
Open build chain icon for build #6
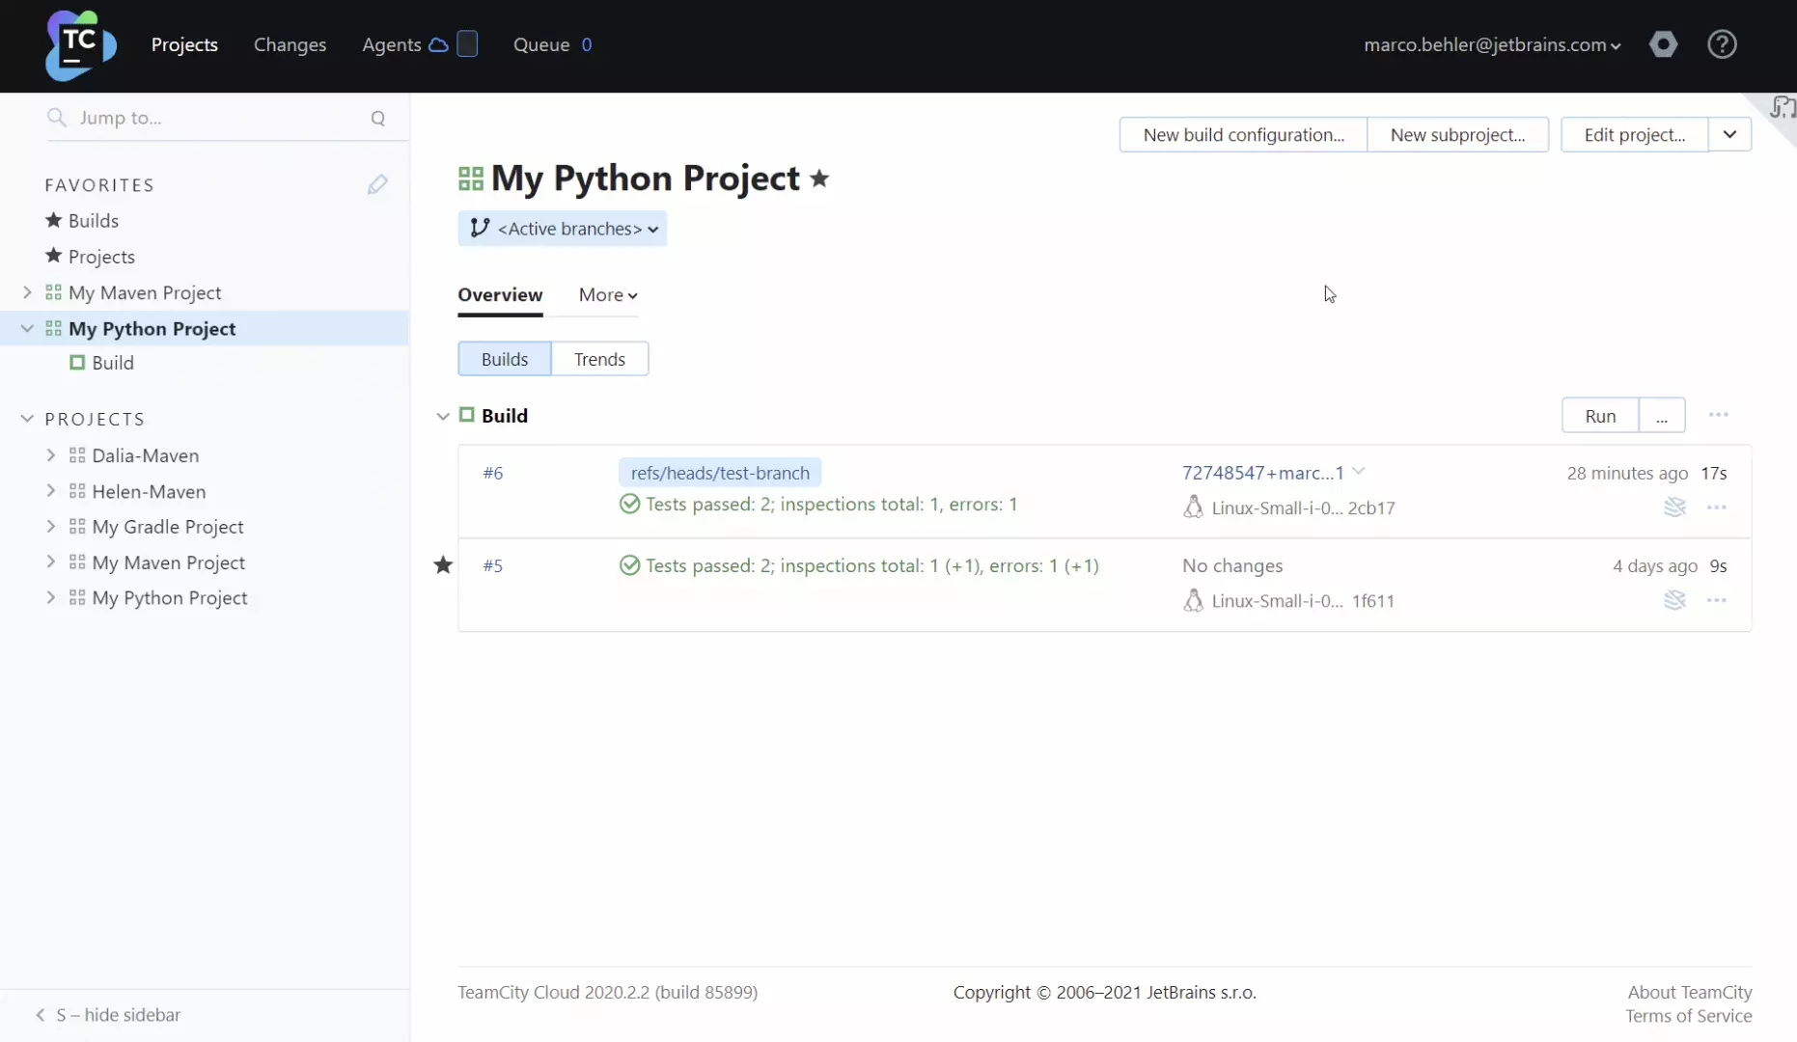pyautogui.click(x=1674, y=507)
